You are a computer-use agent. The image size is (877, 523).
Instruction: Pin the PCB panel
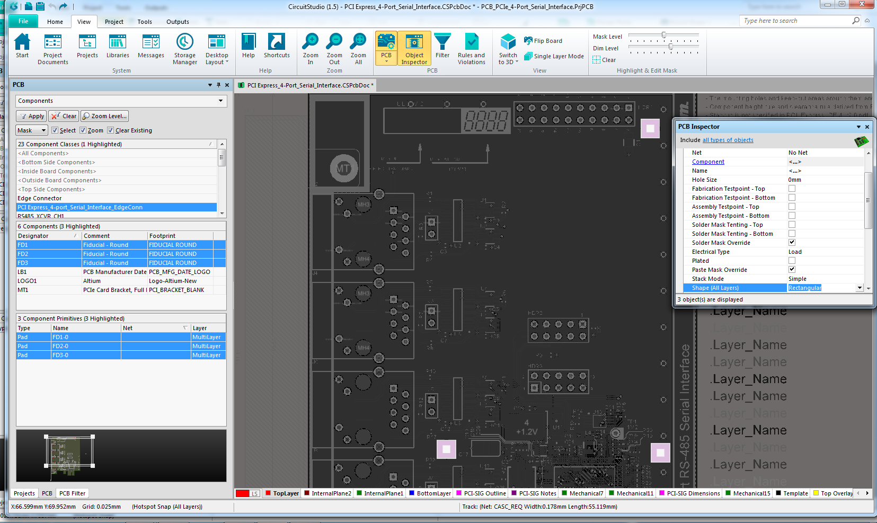(218, 85)
